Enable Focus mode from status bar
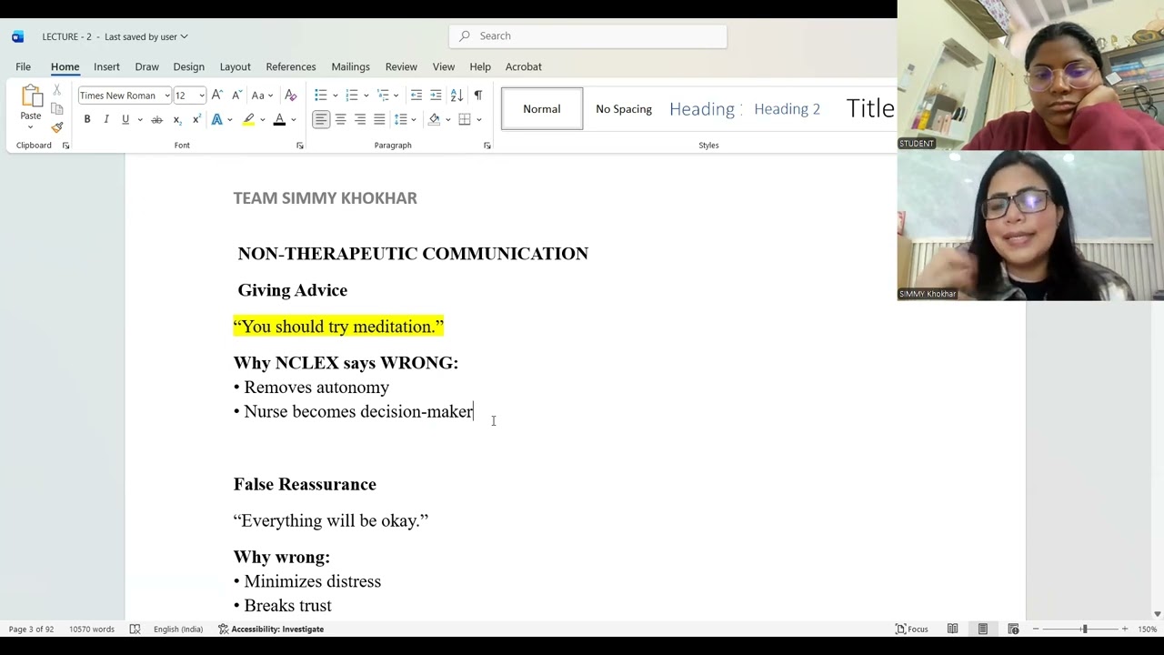 coord(912,629)
